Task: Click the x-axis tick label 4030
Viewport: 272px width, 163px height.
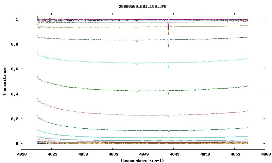Action: (83, 154)
